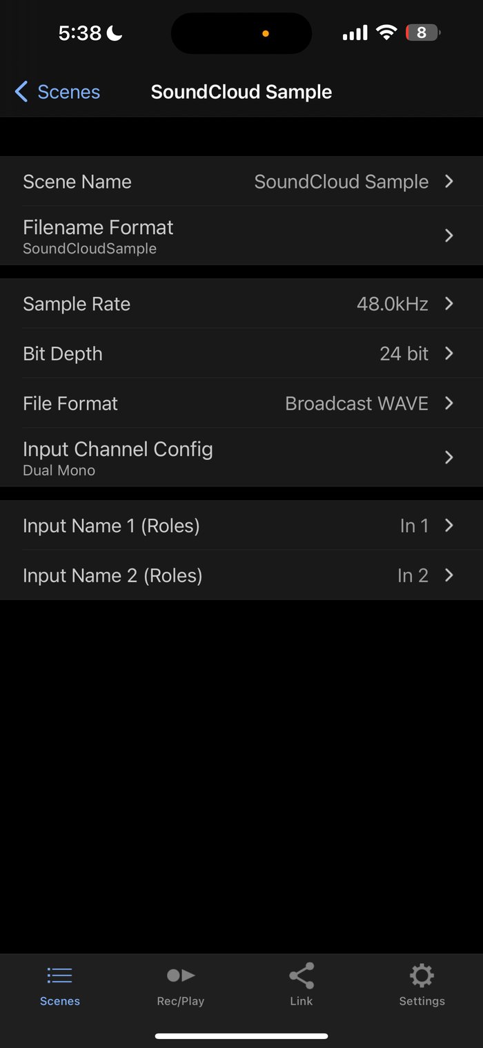Switch to the Settings tab
483x1048 pixels.
click(422, 984)
